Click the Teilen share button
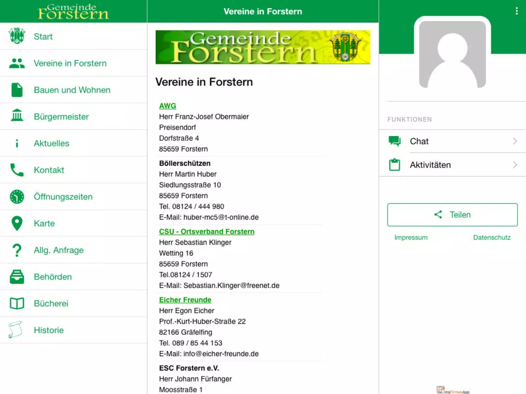Viewport: 526px width, 394px height. (452, 215)
